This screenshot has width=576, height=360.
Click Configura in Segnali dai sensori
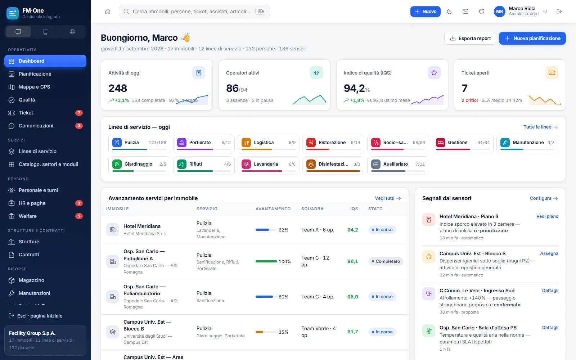tap(544, 198)
